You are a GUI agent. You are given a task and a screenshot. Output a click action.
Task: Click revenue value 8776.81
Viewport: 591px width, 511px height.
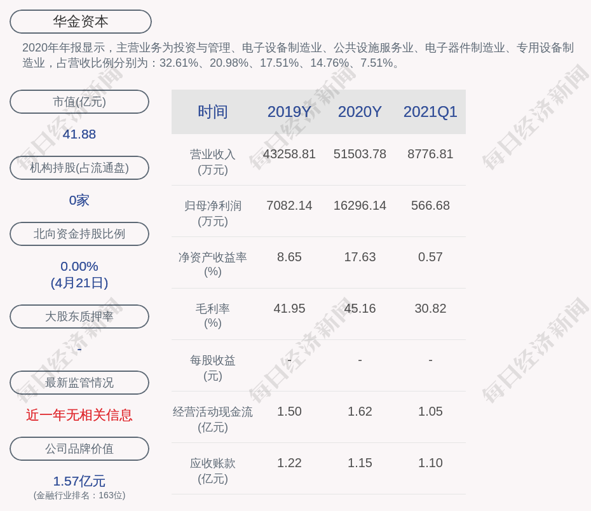point(430,154)
